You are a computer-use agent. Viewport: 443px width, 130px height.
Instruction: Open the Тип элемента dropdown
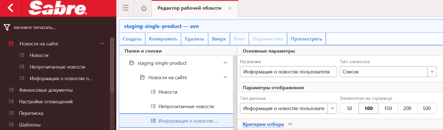coord(432,72)
